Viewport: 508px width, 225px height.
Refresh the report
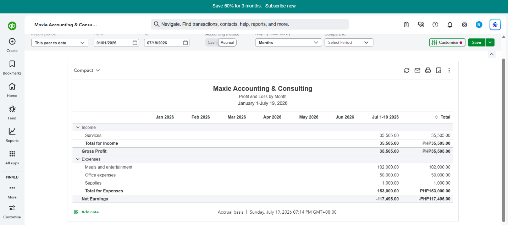(x=407, y=70)
